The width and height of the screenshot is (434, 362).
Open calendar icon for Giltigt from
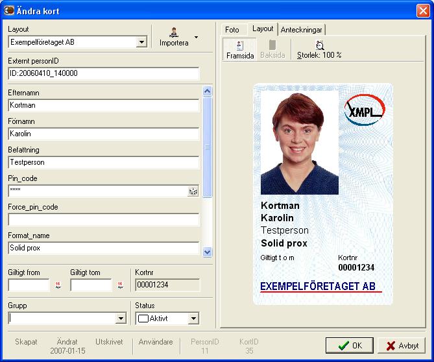click(58, 285)
